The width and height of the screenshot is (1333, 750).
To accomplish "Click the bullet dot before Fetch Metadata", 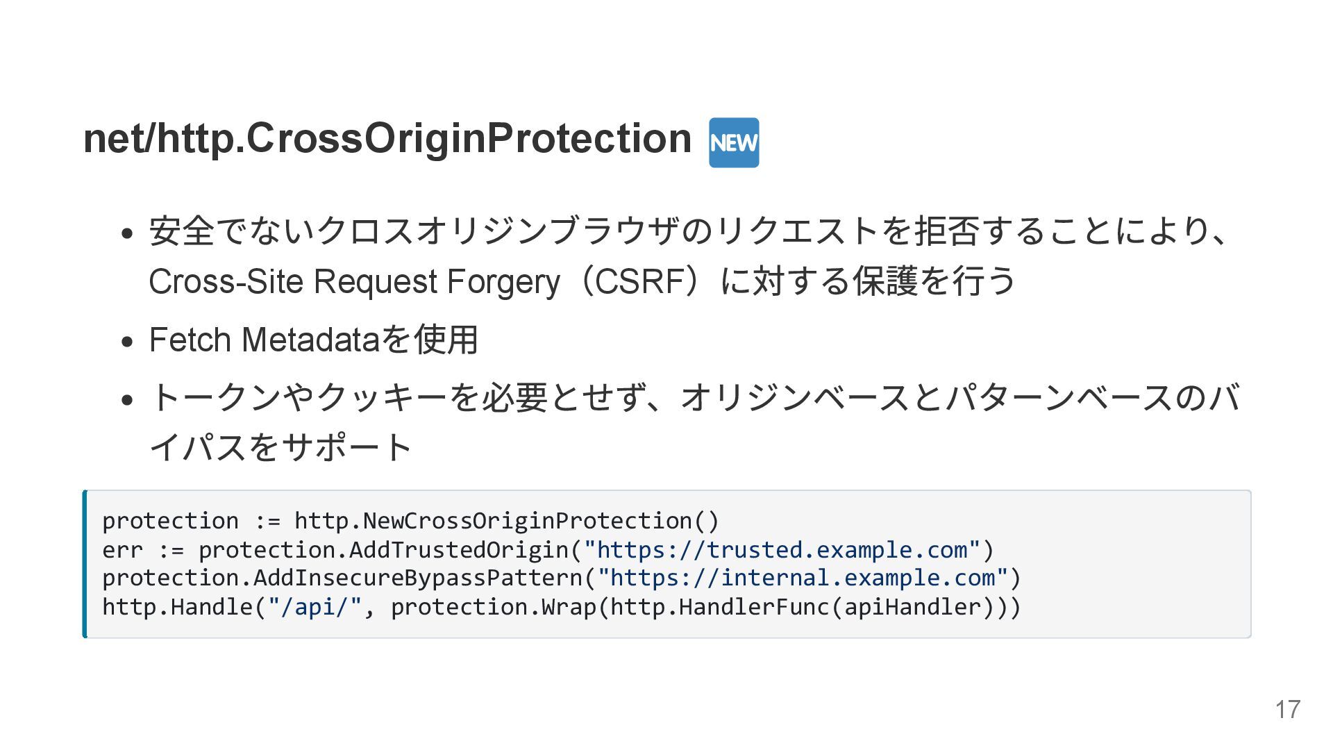I will pos(126,342).
